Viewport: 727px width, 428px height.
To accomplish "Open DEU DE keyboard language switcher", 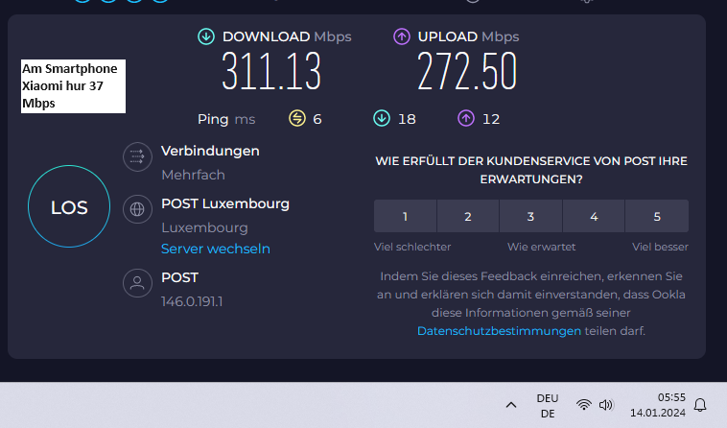I will [x=548, y=406].
